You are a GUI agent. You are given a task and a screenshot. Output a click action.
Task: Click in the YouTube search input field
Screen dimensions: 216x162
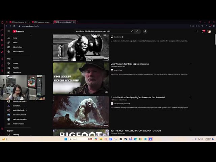[x=101, y=31]
